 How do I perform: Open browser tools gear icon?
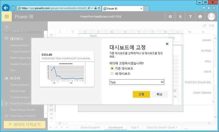click(x=214, y=8)
